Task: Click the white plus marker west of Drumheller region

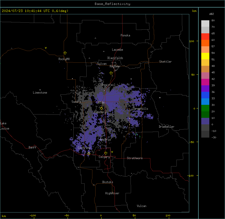Action: (160, 98)
